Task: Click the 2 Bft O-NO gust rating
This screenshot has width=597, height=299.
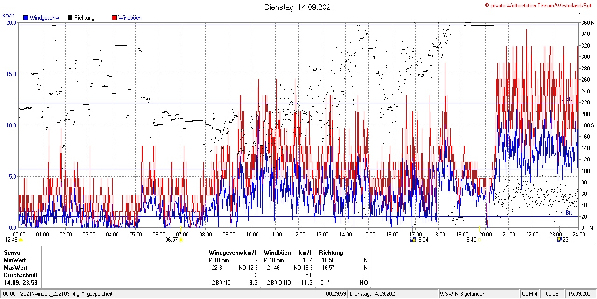Action: tap(279, 283)
